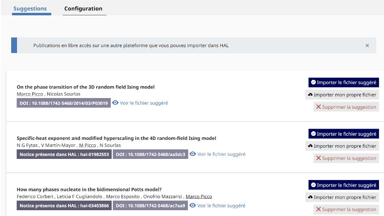Open the HAL record badge hal-01982553
Viewport: 384px width, 216px height.
pyautogui.click(x=64, y=154)
